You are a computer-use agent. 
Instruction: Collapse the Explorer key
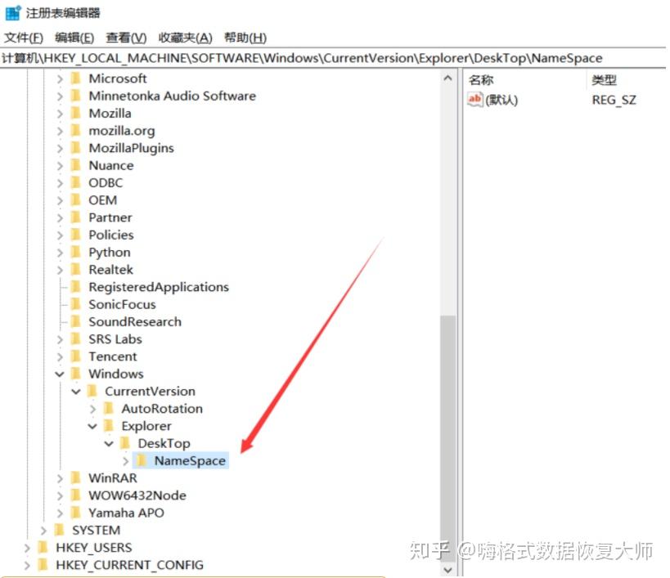pos(92,427)
